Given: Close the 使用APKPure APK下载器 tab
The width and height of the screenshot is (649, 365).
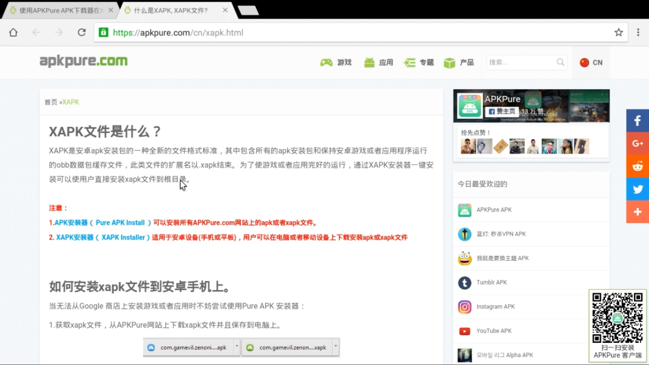Looking at the screenshot, I should [x=111, y=10].
